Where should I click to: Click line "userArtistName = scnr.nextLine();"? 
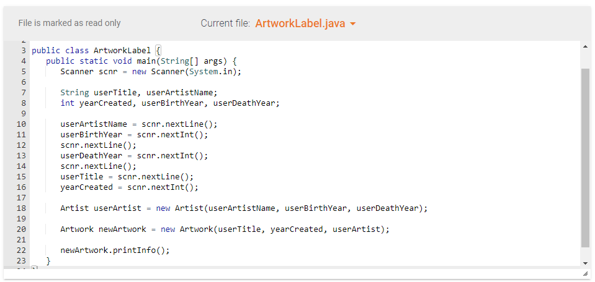point(139,124)
